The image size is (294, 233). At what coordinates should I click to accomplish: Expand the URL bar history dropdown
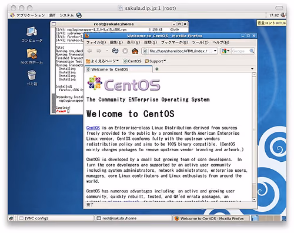coord(215,51)
